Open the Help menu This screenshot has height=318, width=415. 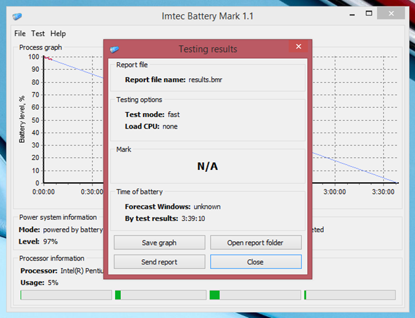coord(58,34)
